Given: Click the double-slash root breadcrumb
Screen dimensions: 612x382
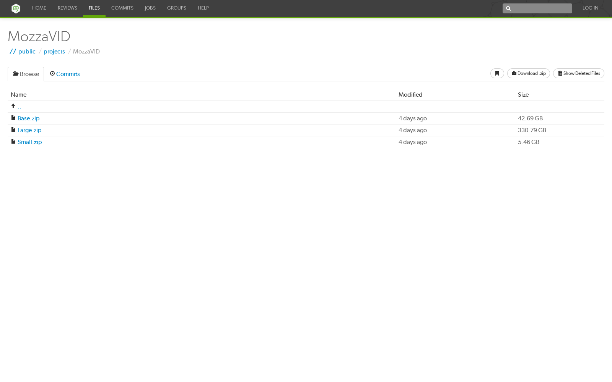Looking at the screenshot, I should [x=13, y=52].
